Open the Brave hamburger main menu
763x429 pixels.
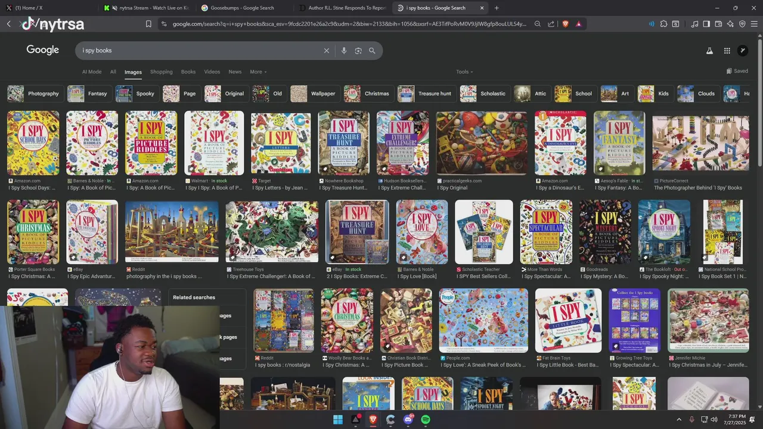754,24
